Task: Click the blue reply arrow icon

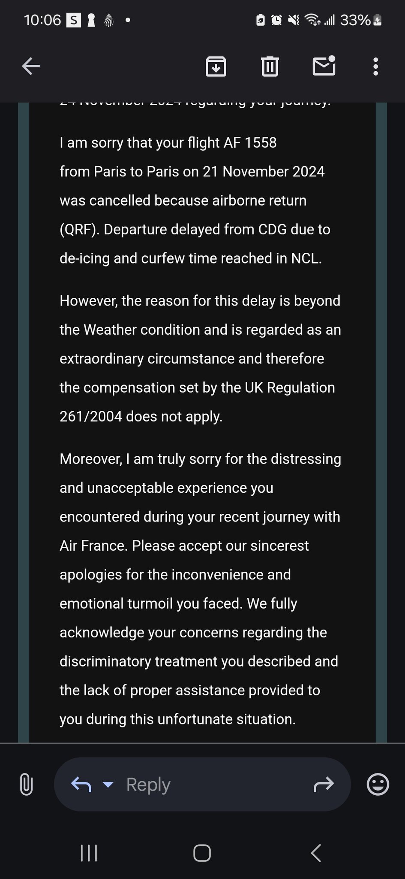Action: coord(81,784)
